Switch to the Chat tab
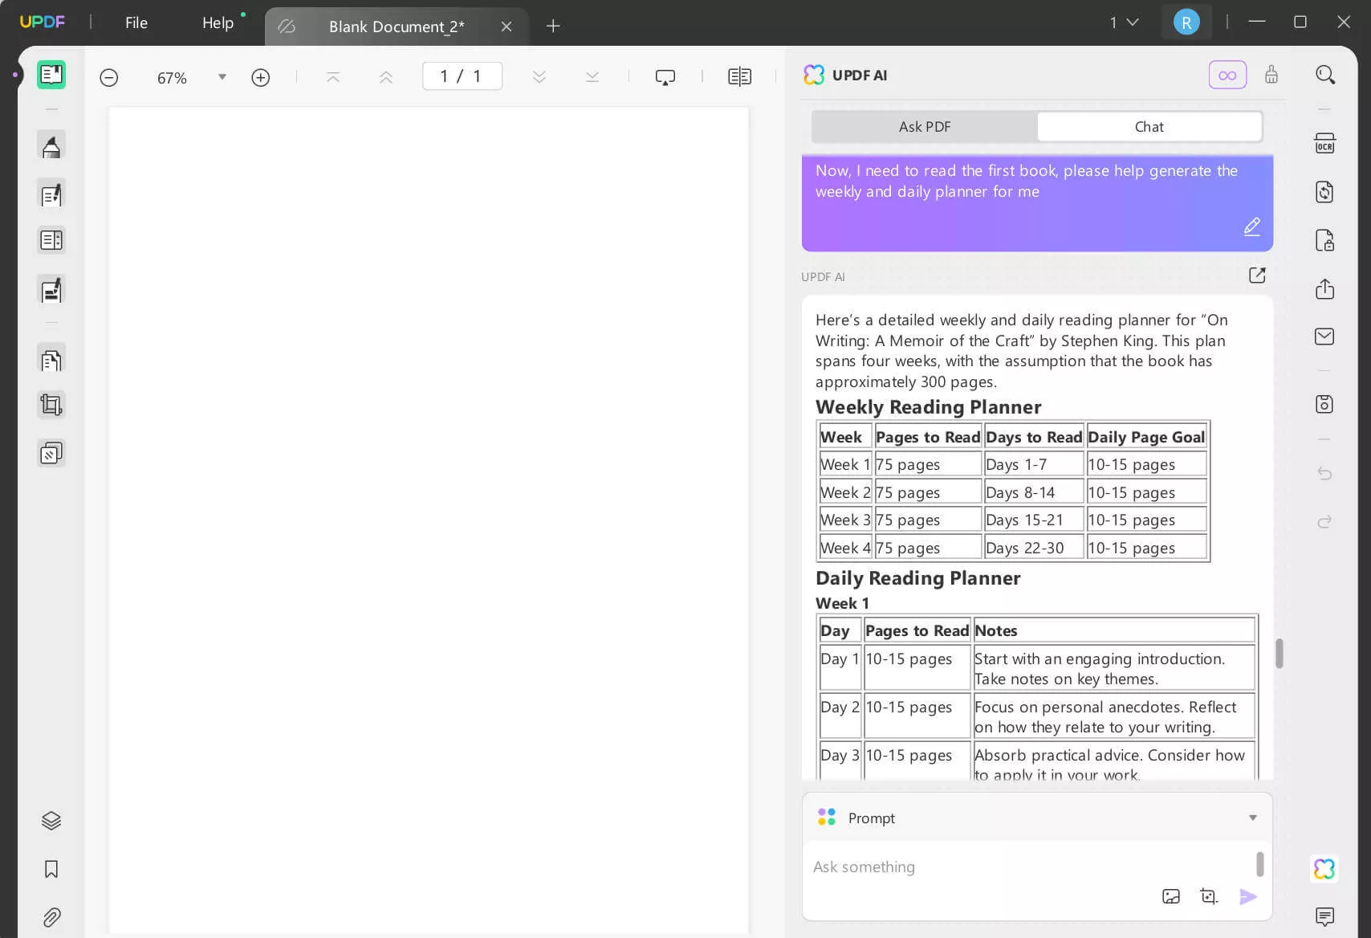The height and width of the screenshot is (938, 1371). (1149, 127)
